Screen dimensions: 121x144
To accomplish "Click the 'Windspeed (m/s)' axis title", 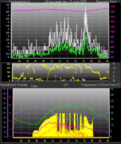I will click(19, 2).
